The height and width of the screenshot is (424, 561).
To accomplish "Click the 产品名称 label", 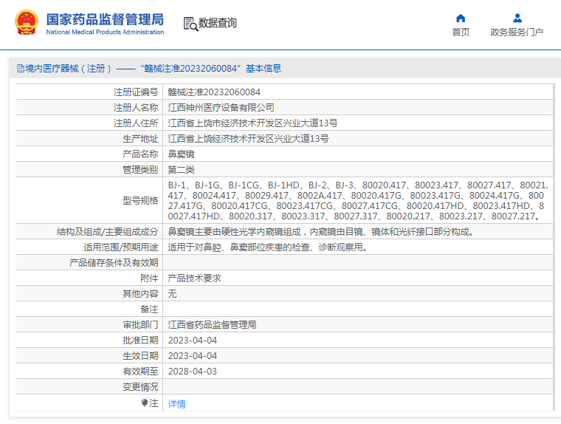I will 140,154.
